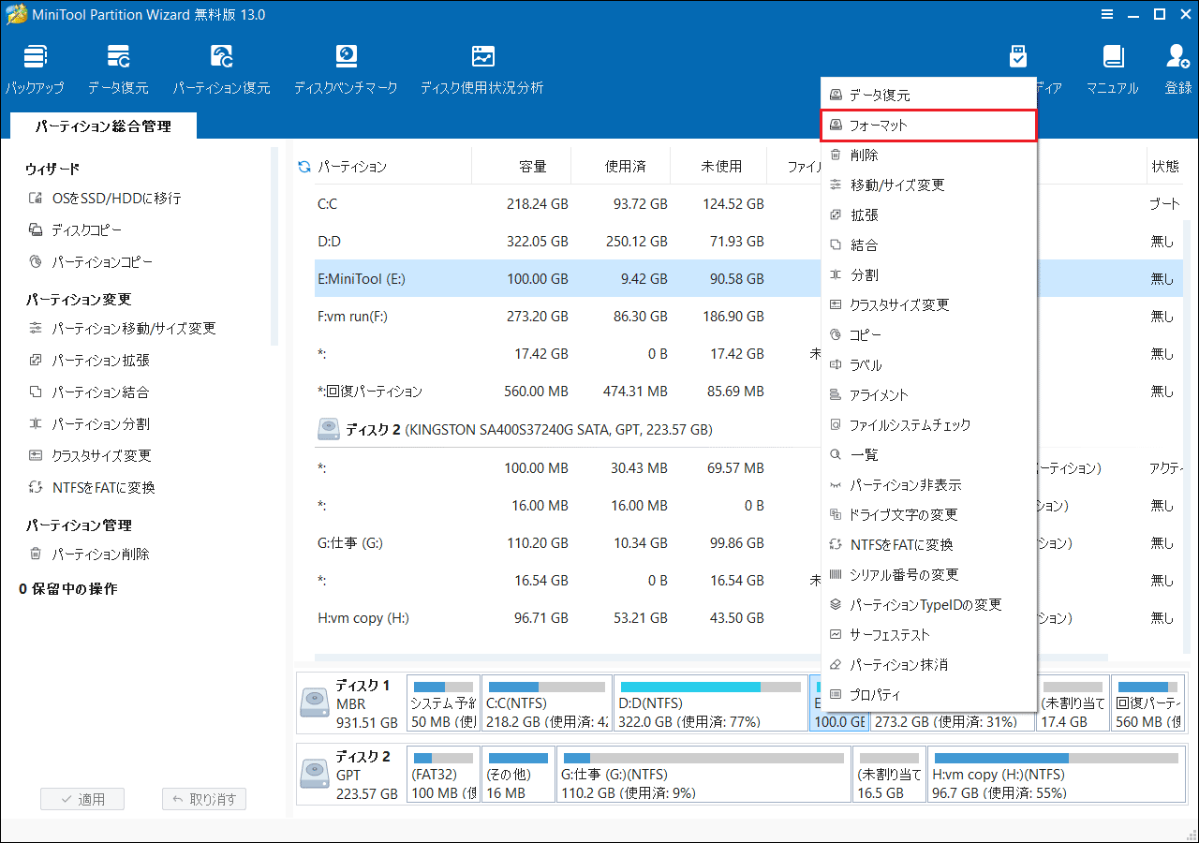Click the 取り消す button

203,798
